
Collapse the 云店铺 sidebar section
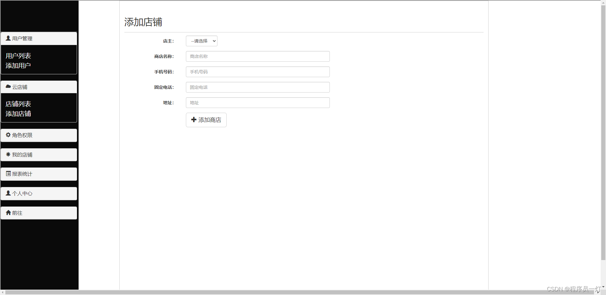pyautogui.click(x=39, y=87)
